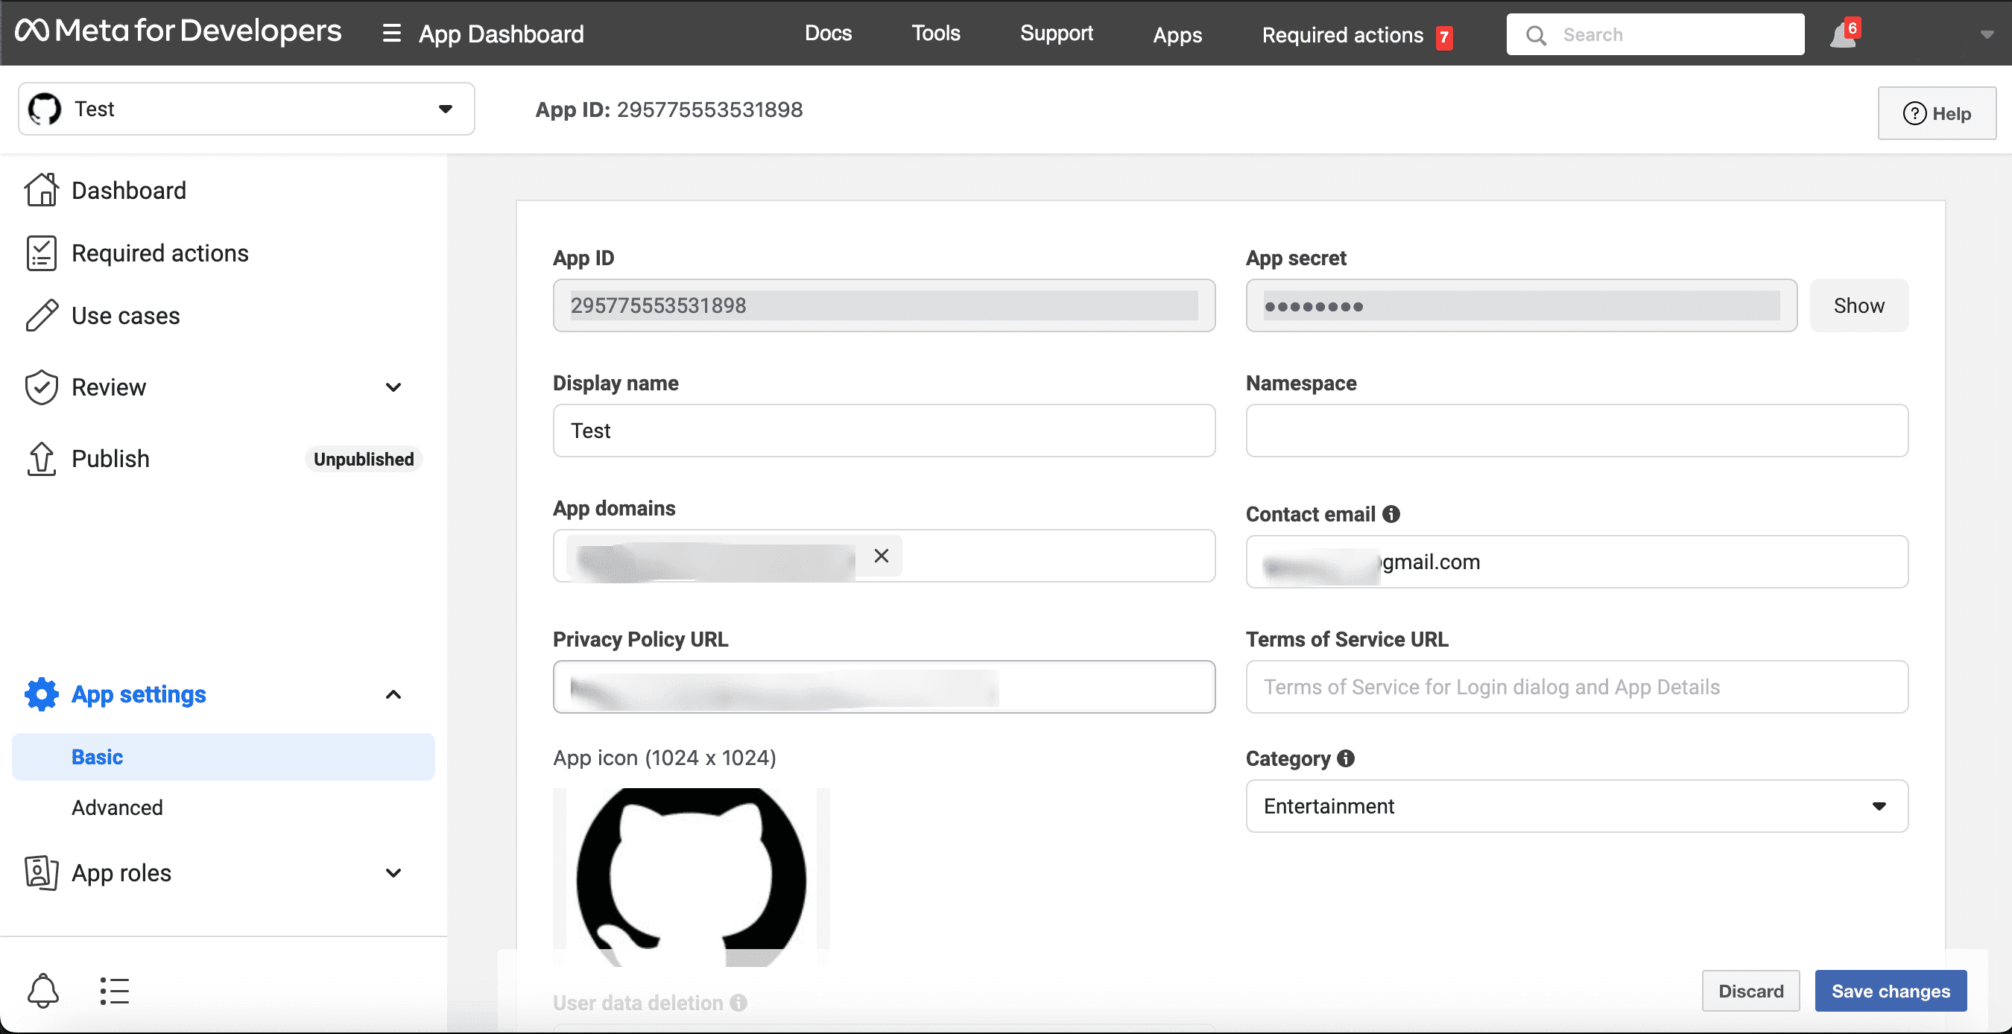Open the notifications bell in top bar

click(x=1844, y=35)
